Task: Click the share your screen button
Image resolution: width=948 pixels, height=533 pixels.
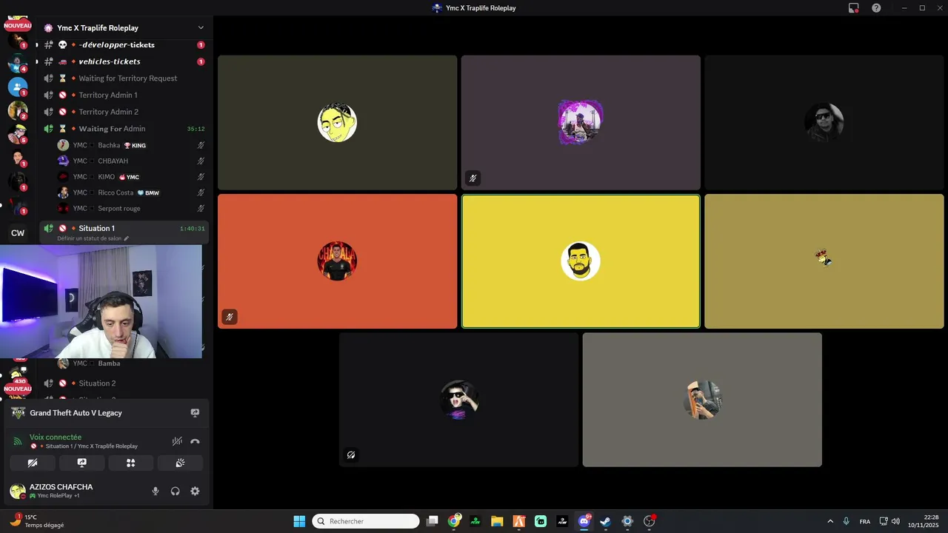Action: pyautogui.click(x=81, y=463)
